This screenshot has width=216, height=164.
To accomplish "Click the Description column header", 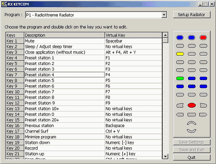I will pyautogui.click(x=64, y=35).
